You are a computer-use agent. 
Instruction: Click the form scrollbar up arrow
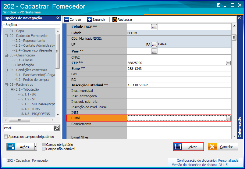point(234,26)
